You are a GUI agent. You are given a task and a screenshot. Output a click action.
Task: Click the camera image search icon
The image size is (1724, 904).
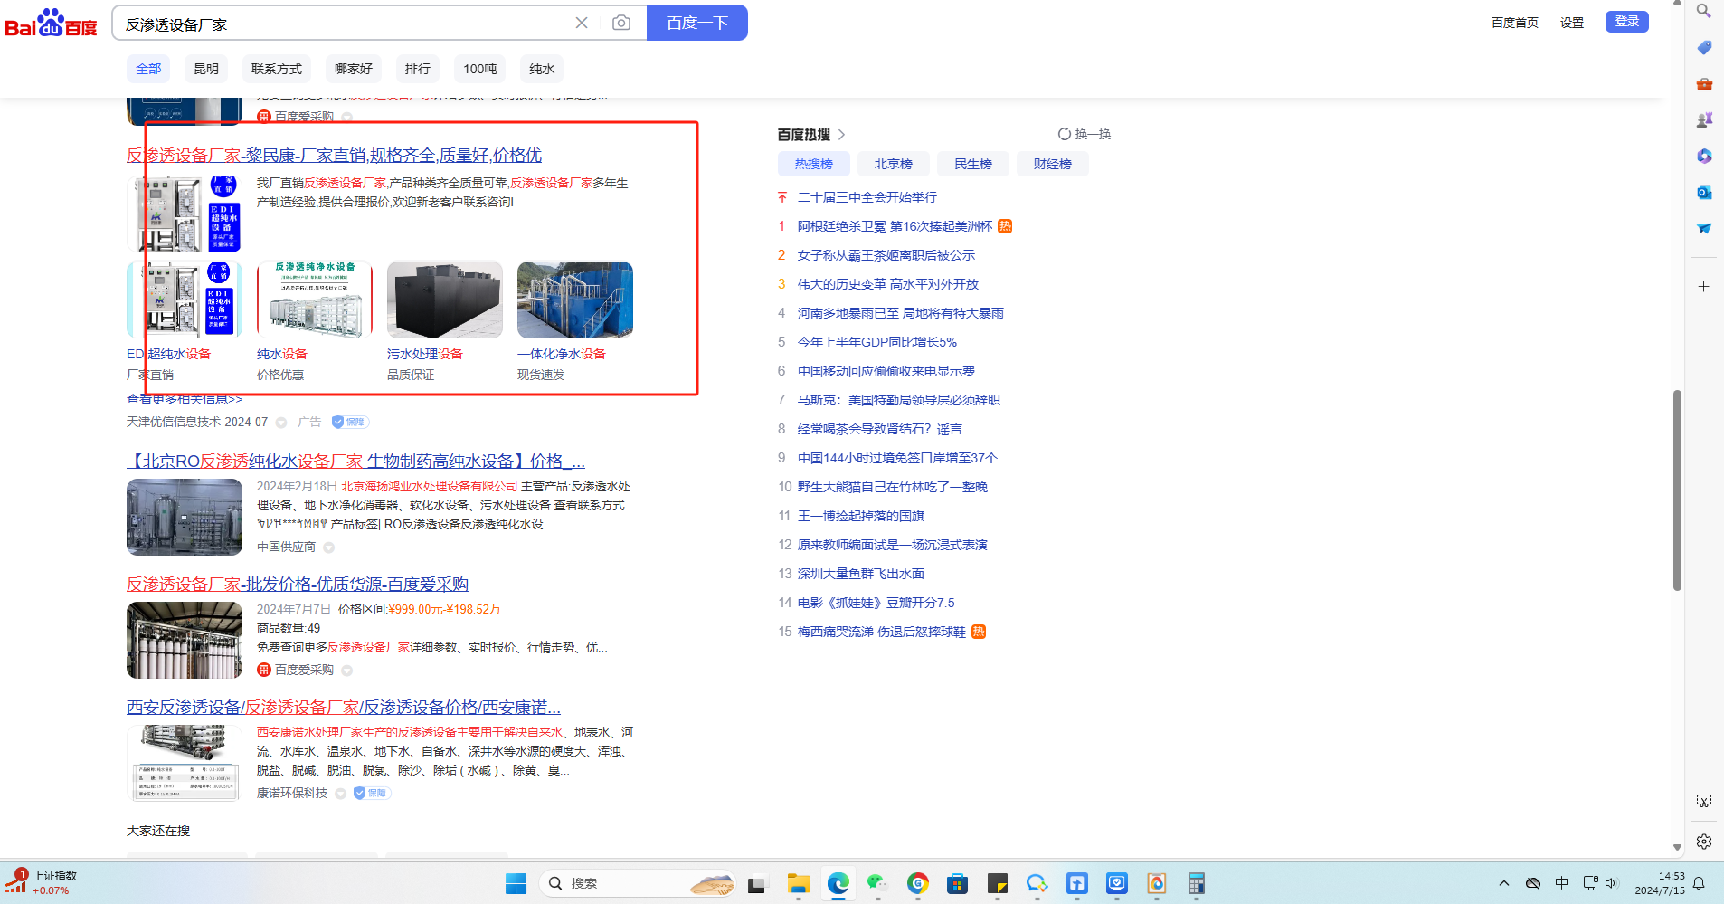[620, 23]
